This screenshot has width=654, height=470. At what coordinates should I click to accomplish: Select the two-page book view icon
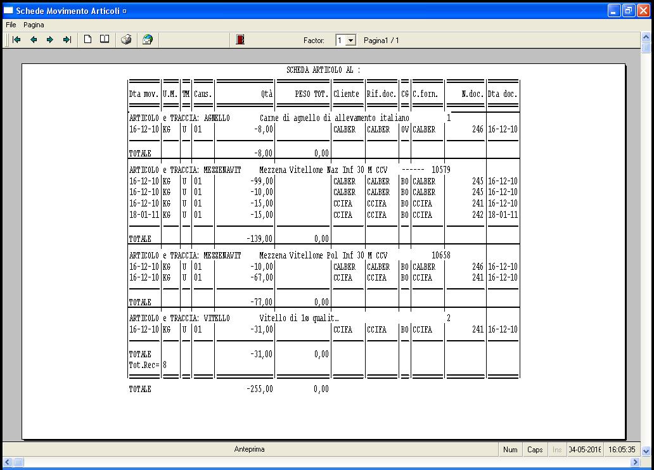click(x=105, y=39)
